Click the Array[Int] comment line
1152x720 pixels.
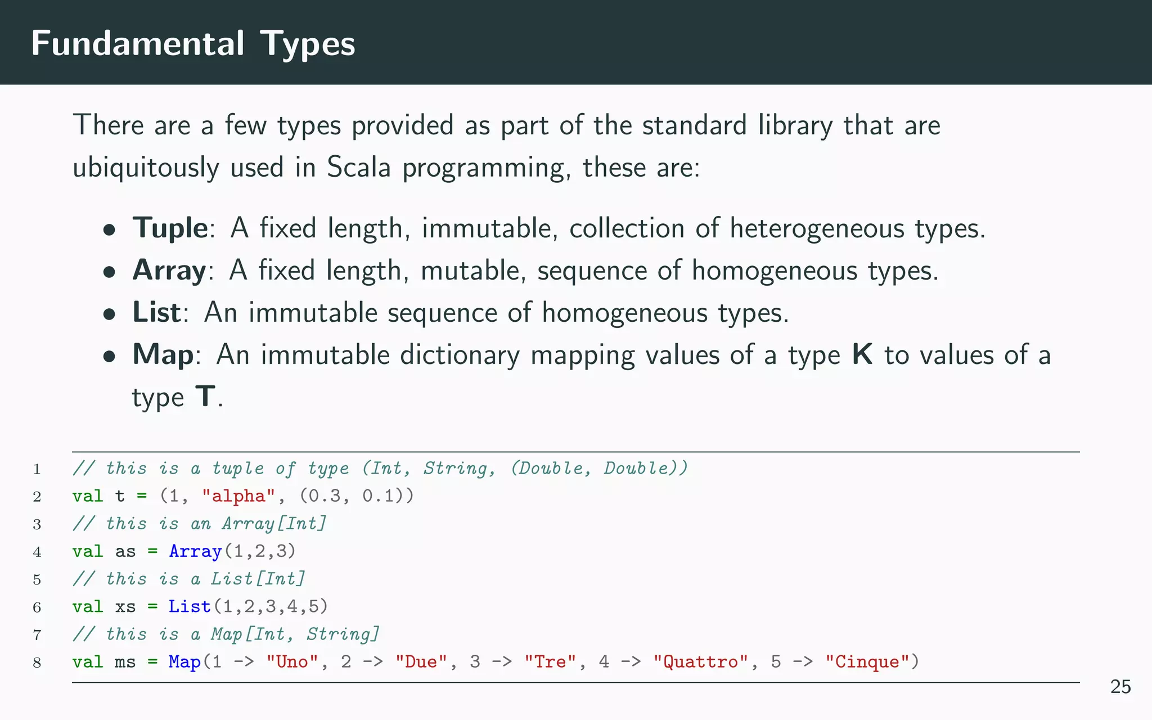point(199,524)
